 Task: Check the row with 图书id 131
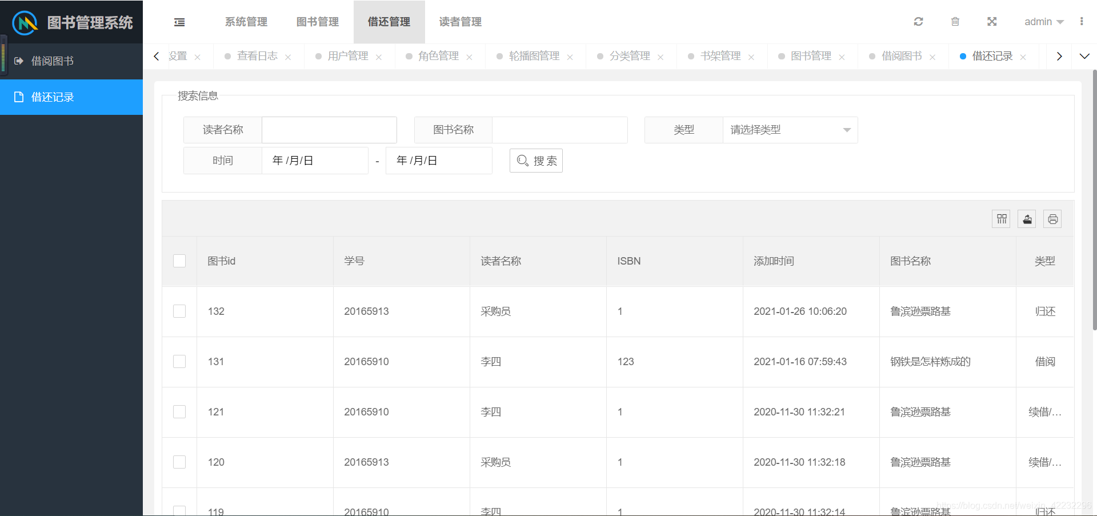pyautogui.click(x=179, y=362)
